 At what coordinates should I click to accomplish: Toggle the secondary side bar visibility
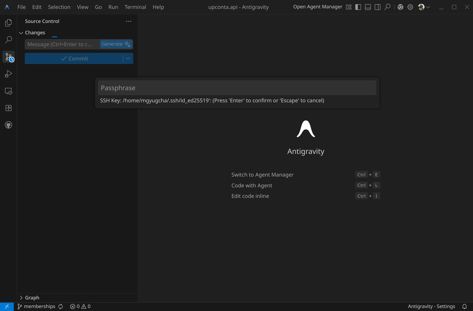(x=378, y=7)
